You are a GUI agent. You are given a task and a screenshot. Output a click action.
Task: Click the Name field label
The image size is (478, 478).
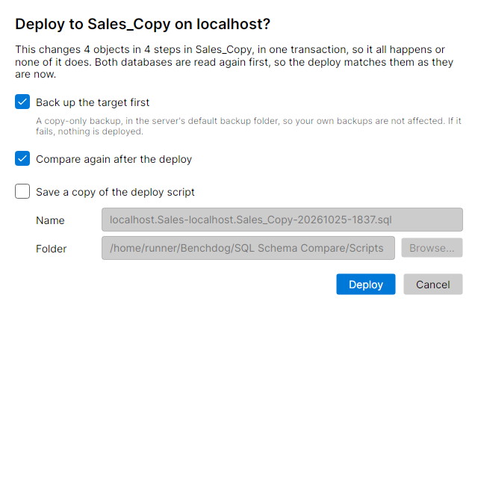click(x=50, y=220)
